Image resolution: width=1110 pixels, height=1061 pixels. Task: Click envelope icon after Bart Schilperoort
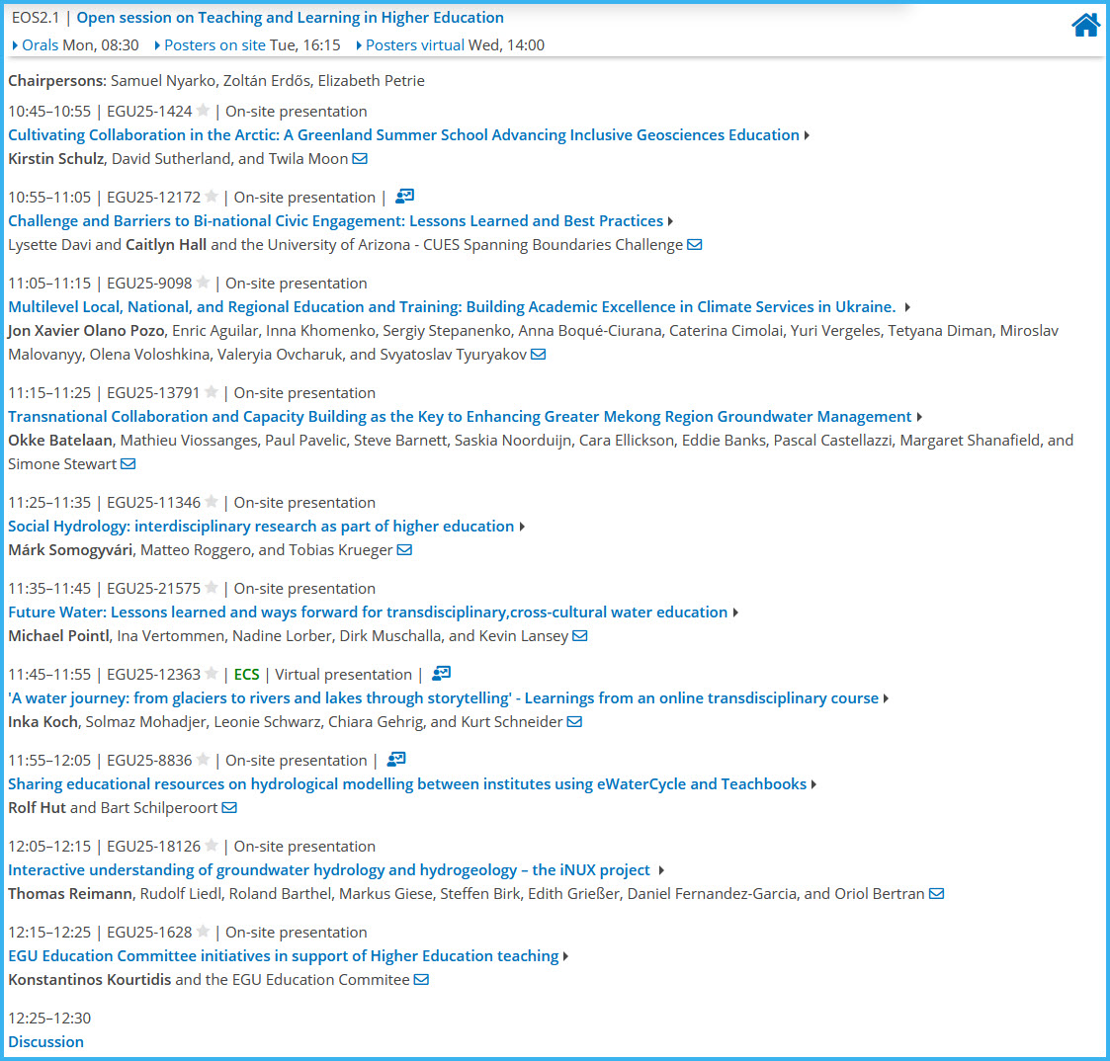(229, 808)
